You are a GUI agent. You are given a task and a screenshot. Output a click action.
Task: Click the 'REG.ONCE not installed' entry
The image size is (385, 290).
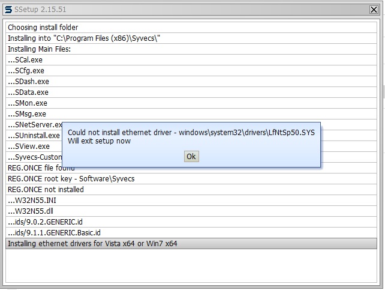pos(46,190)
